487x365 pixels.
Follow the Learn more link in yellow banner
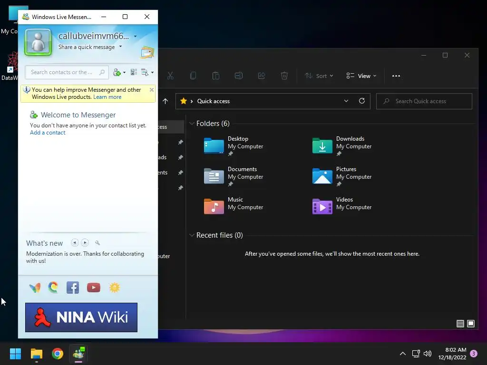pos(107,97)
